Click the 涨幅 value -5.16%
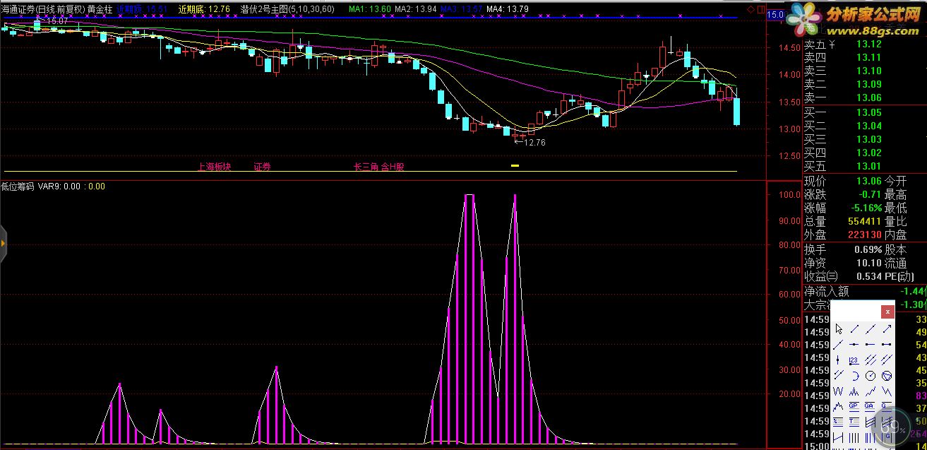This screenshot has height=450, width=927. (865, 208)
